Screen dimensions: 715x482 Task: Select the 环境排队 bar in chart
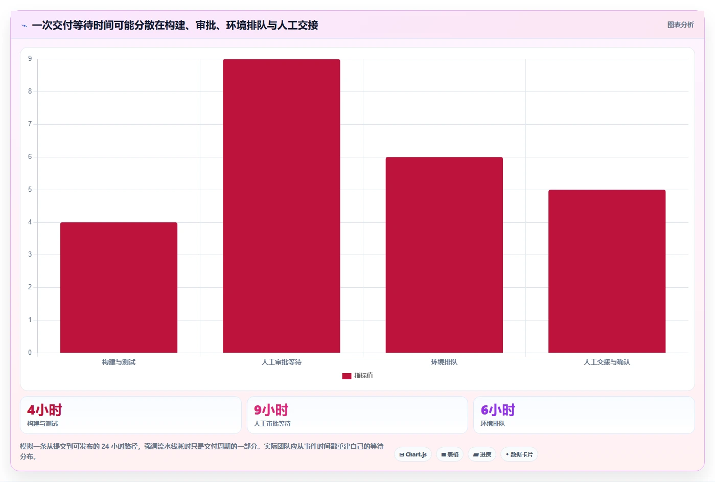pyautogui.click(x=444, y=255)
